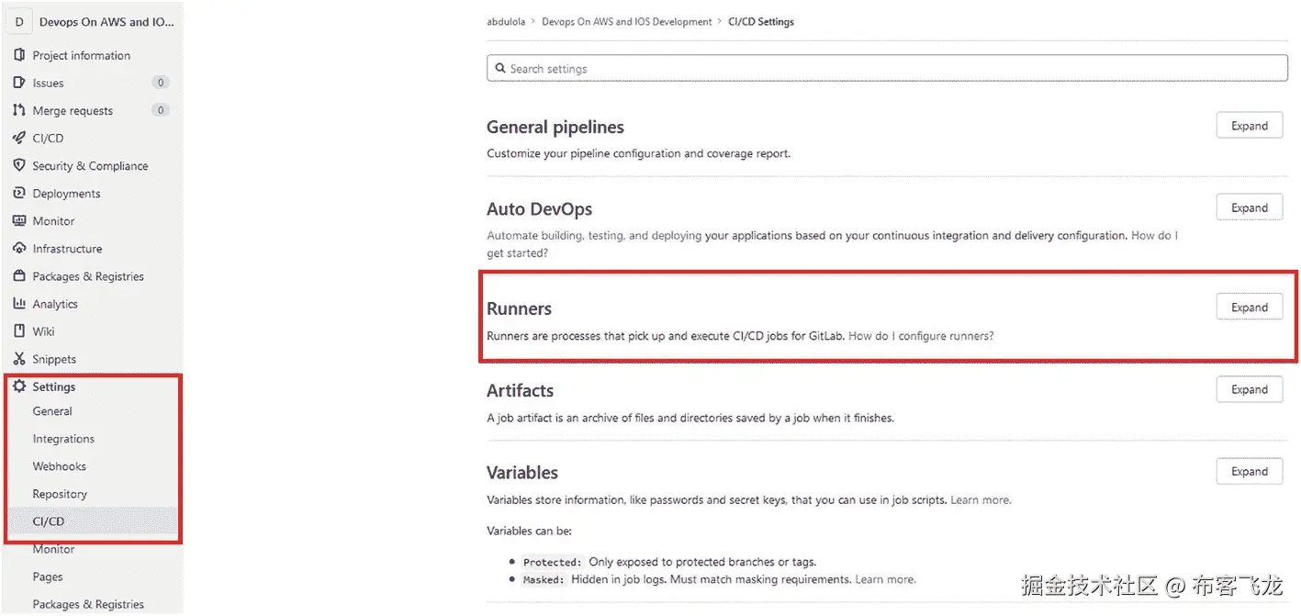Click the Project information sidebar icon

(x=19, y=56)
